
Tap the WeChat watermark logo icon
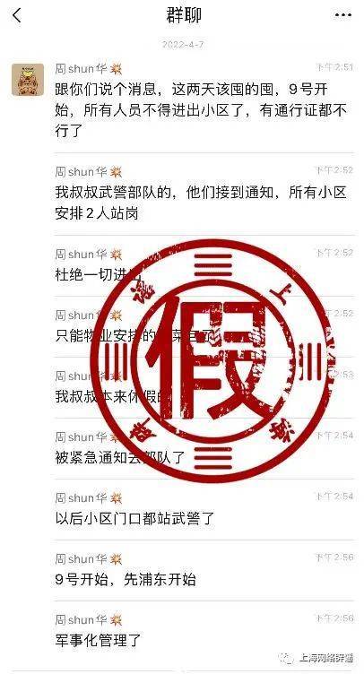[285, 658]
